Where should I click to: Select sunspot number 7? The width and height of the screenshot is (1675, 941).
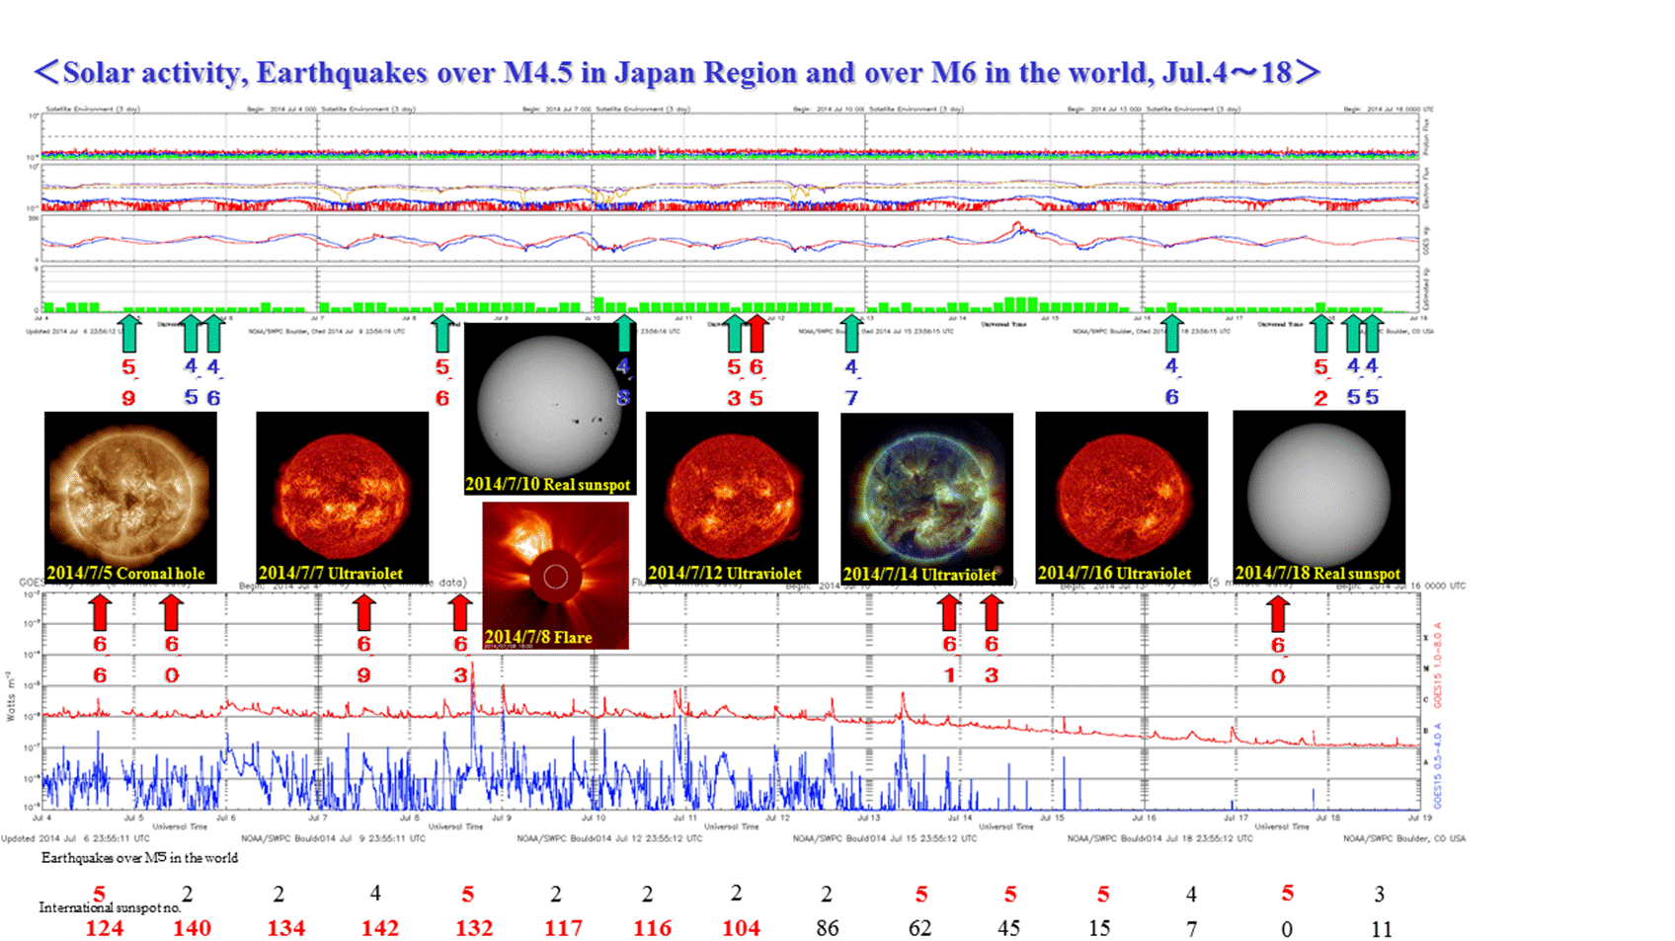coord(1192,929)
